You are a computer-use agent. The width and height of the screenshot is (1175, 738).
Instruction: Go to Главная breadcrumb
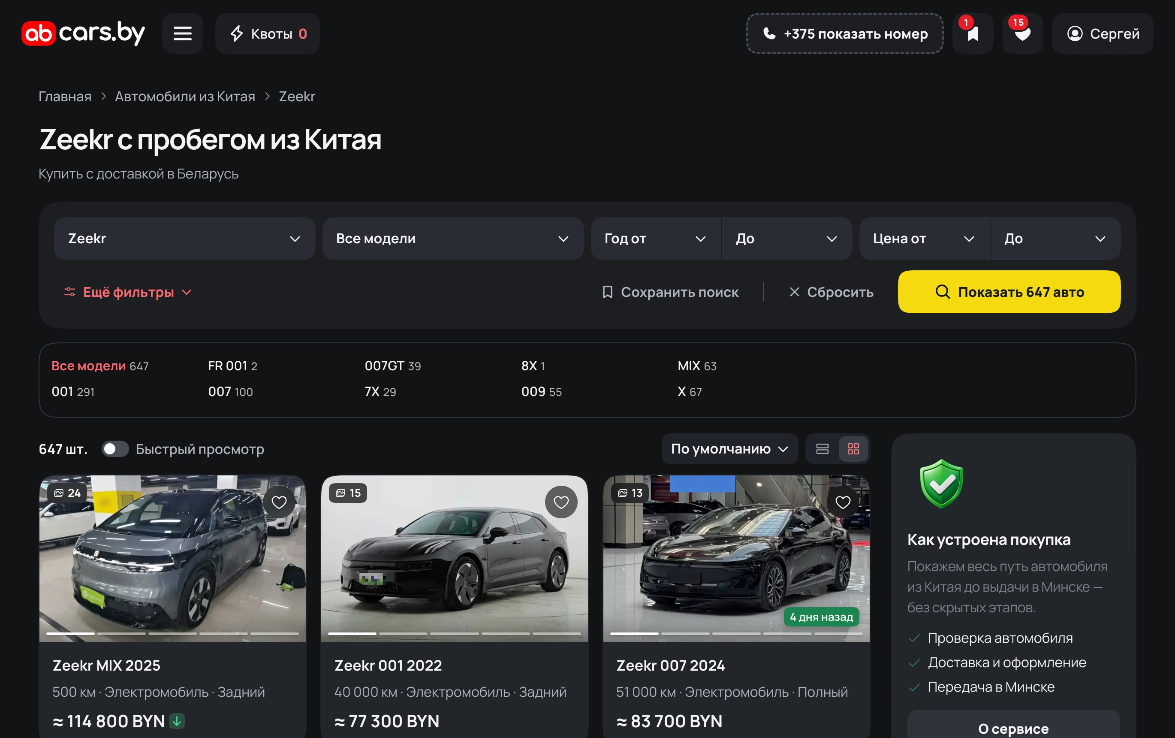[65, 96]
